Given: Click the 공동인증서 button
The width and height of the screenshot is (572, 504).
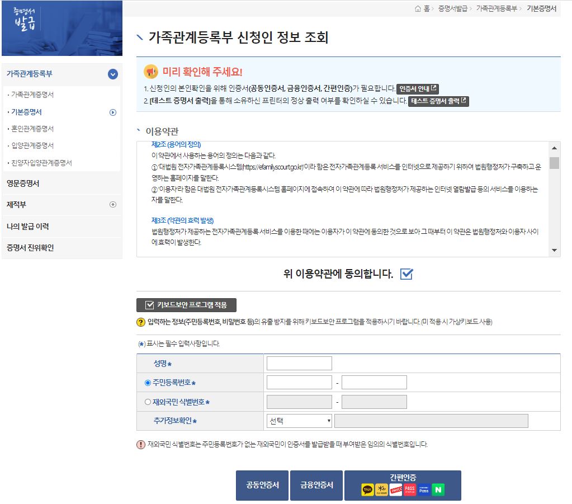Looking at the screenshot, I should point(261,485).
